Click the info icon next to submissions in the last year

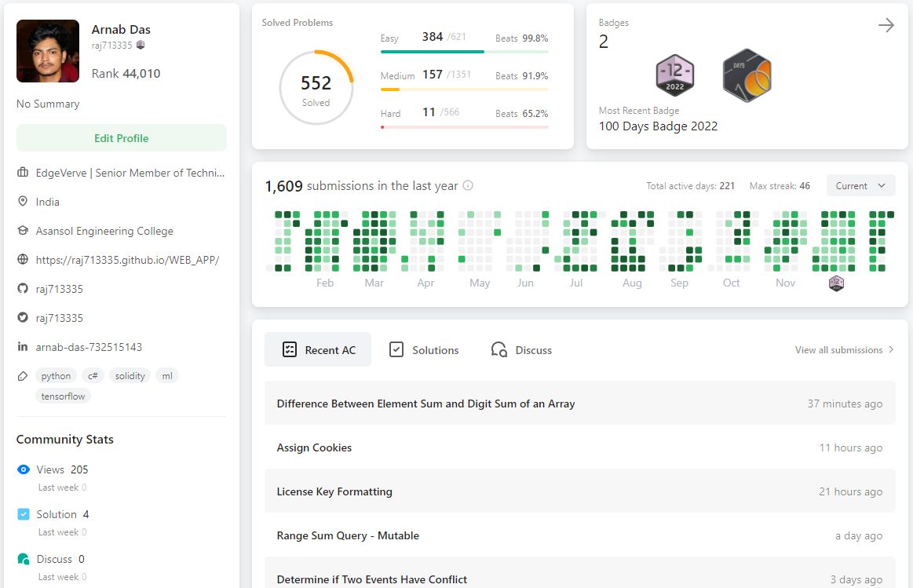(468, 186)
